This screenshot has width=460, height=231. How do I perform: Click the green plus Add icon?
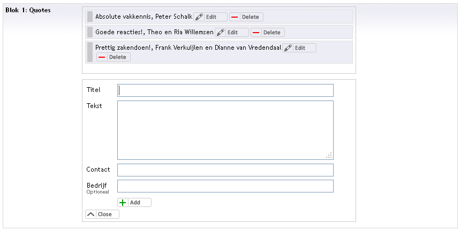pyautogui.click(x=123, y=202)
